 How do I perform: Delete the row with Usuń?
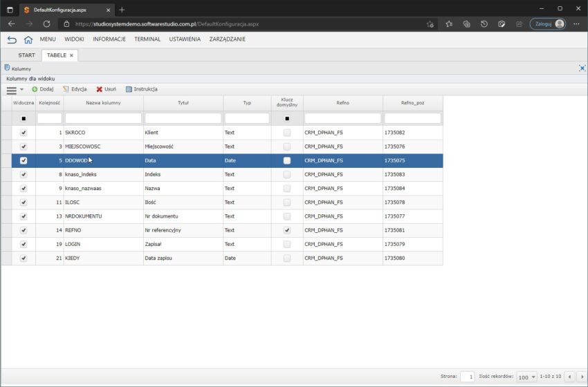point(106,89)
